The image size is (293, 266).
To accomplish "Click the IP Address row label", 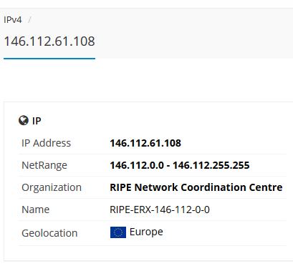I will [47, 143].
